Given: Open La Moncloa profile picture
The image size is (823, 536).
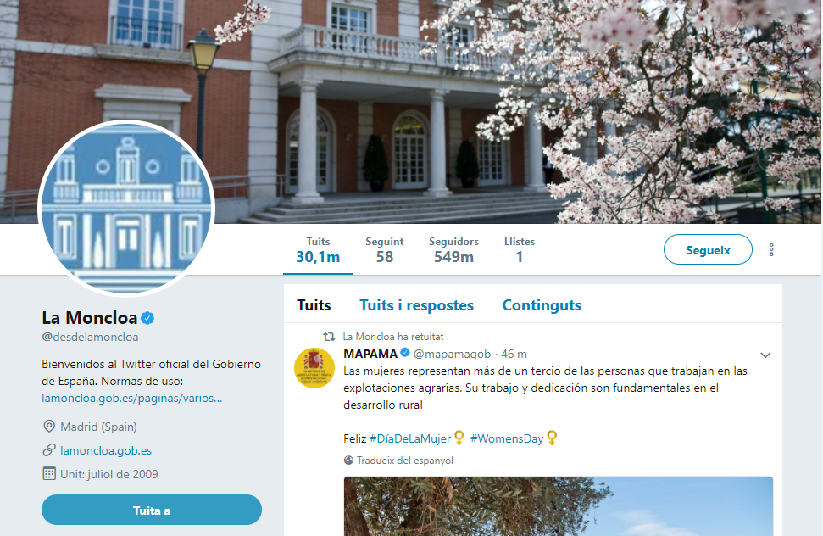Looking at the screenshot, I should coord(126,209).
